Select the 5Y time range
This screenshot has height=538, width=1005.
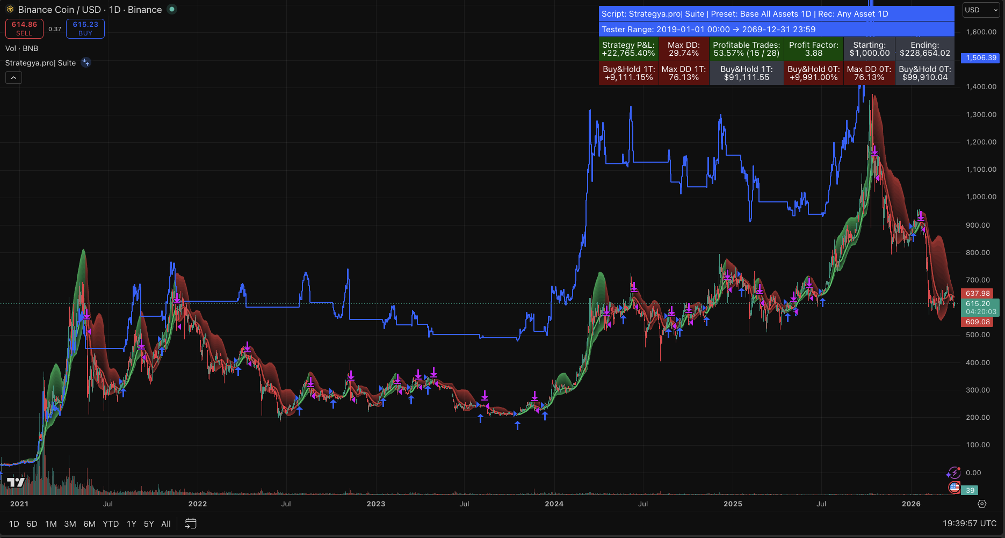[x=149, y=524]
